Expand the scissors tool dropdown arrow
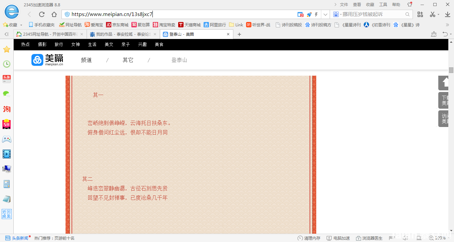Viewport: 454px width, 242px height. coord(438,15)
